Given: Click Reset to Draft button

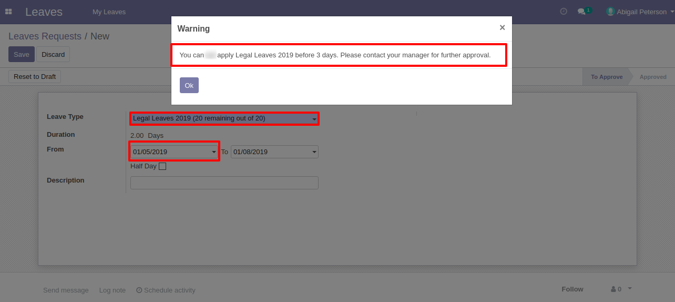Looking at the screenshot, I should point(35,77).
